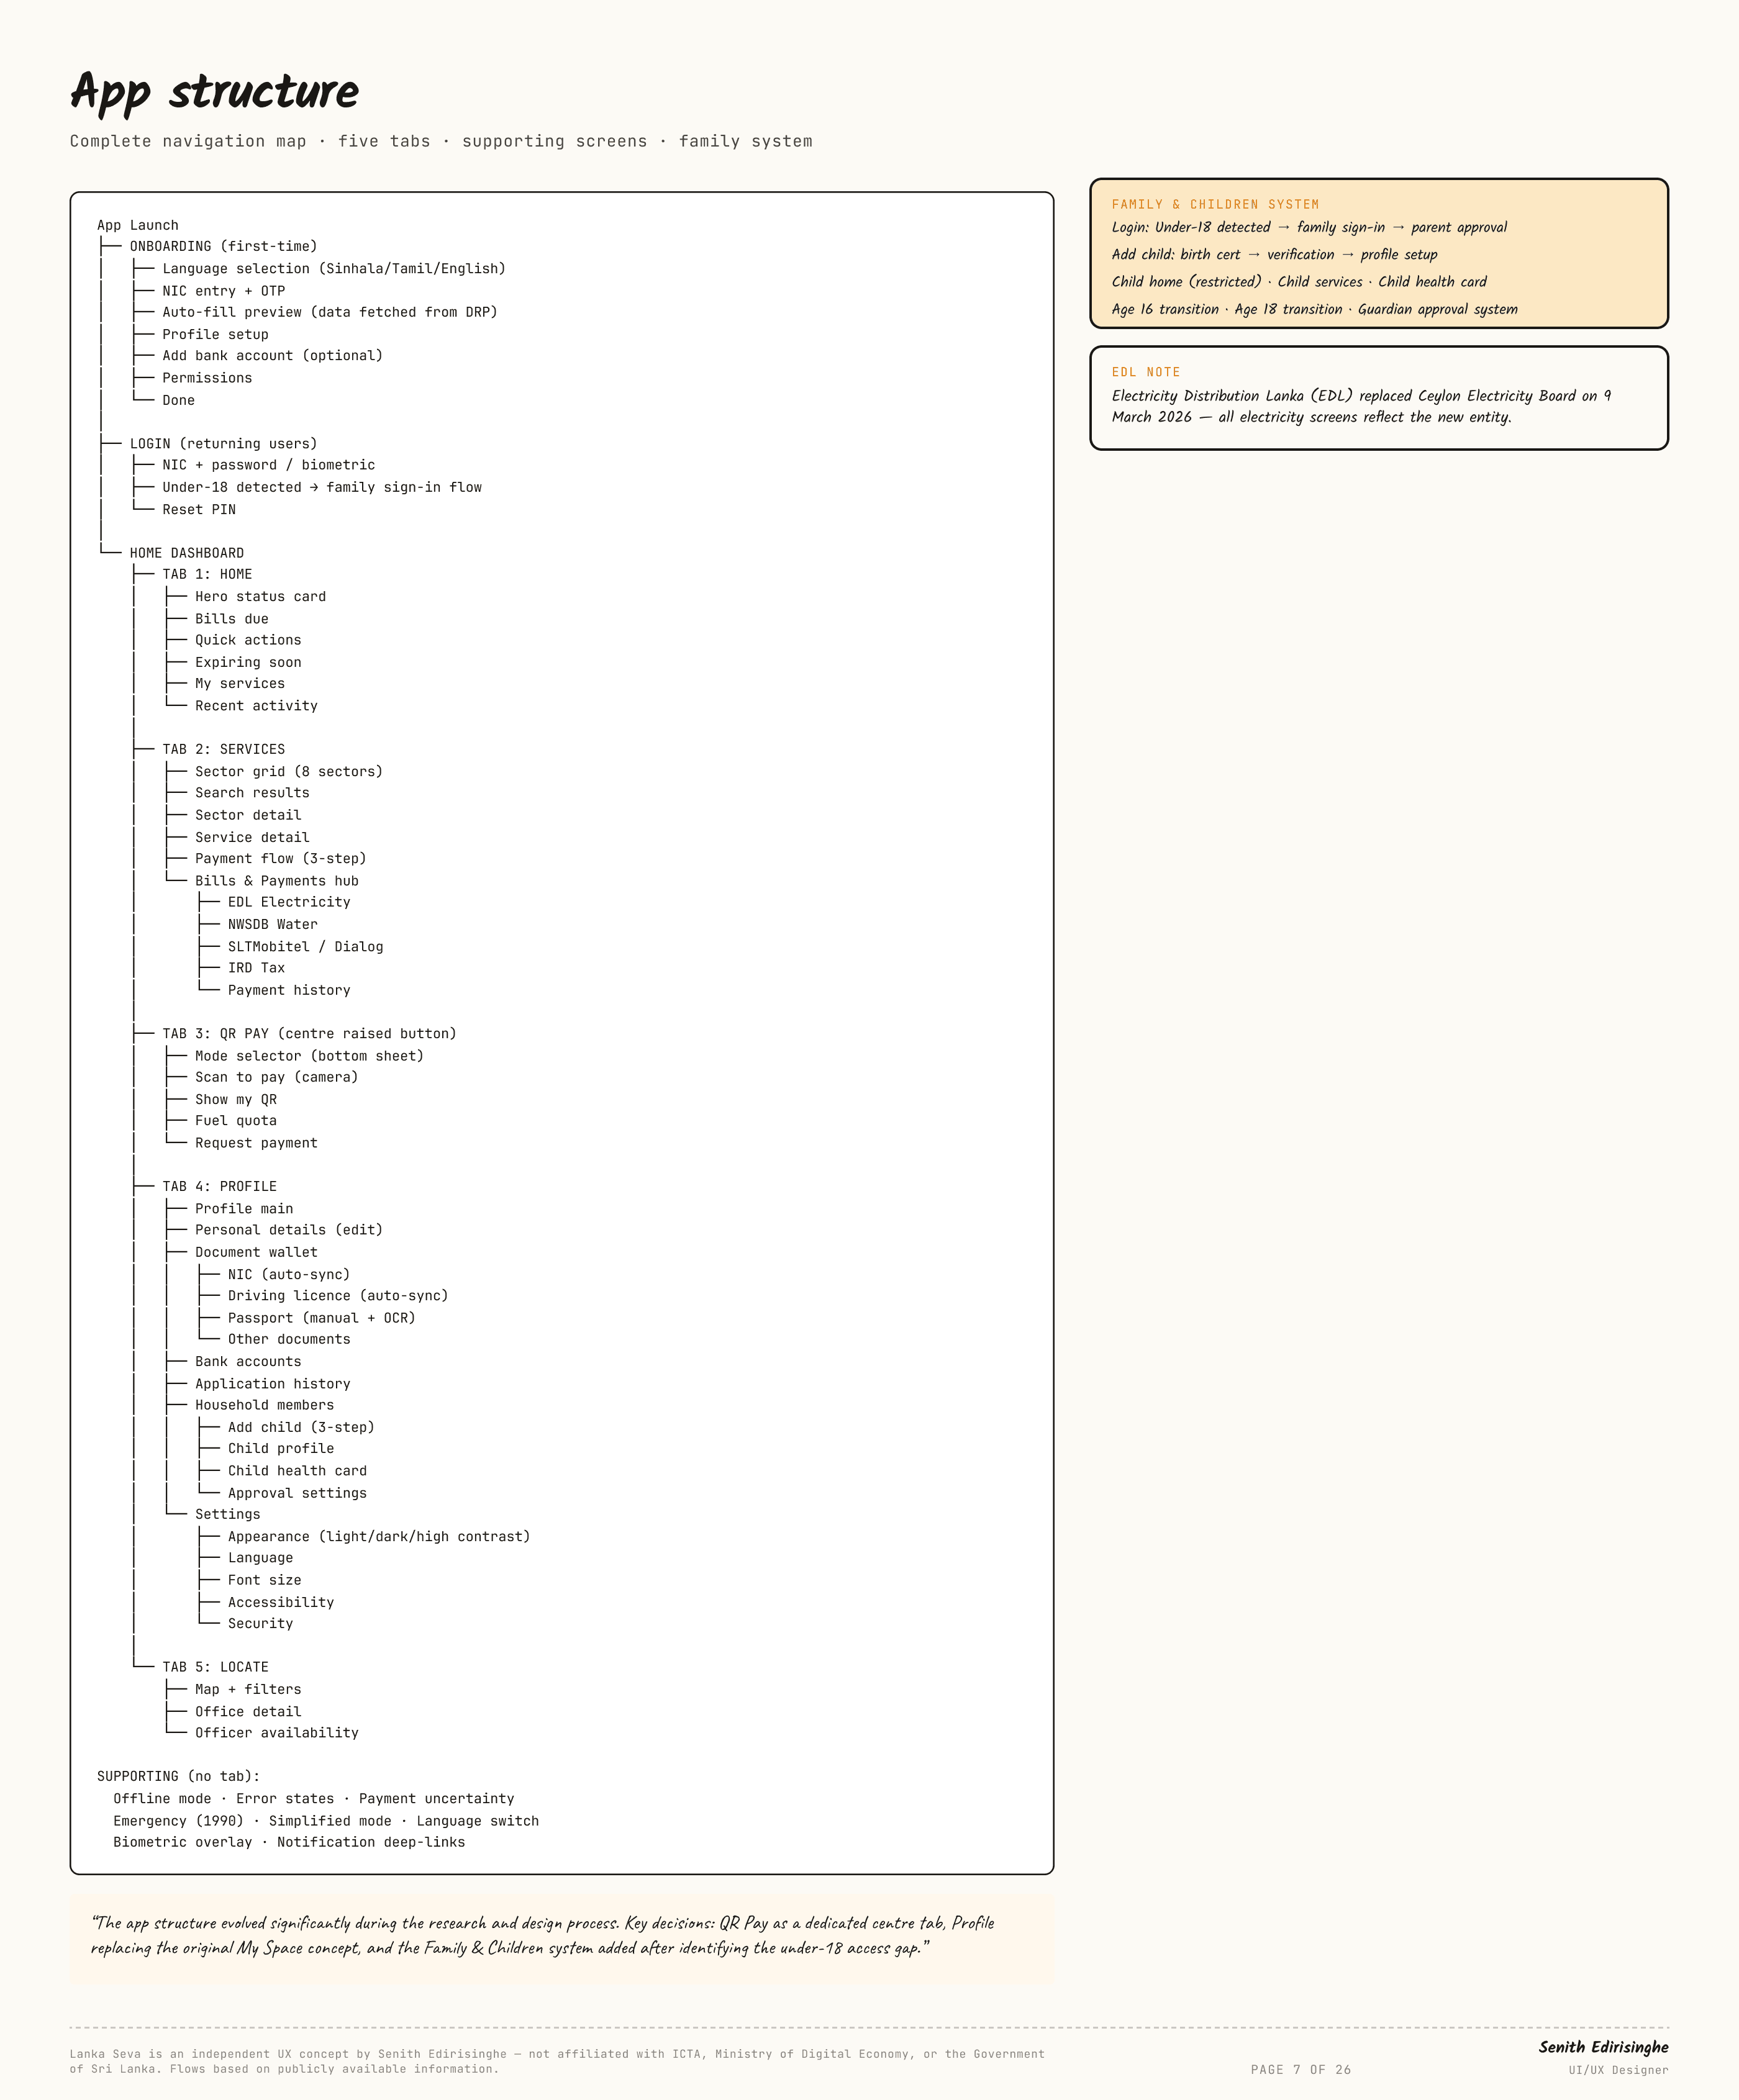The width and height of the screenshot is (1739, 2100).
Task: Select the 'Bank accounts' row
Action: [x=248, y=1361]
